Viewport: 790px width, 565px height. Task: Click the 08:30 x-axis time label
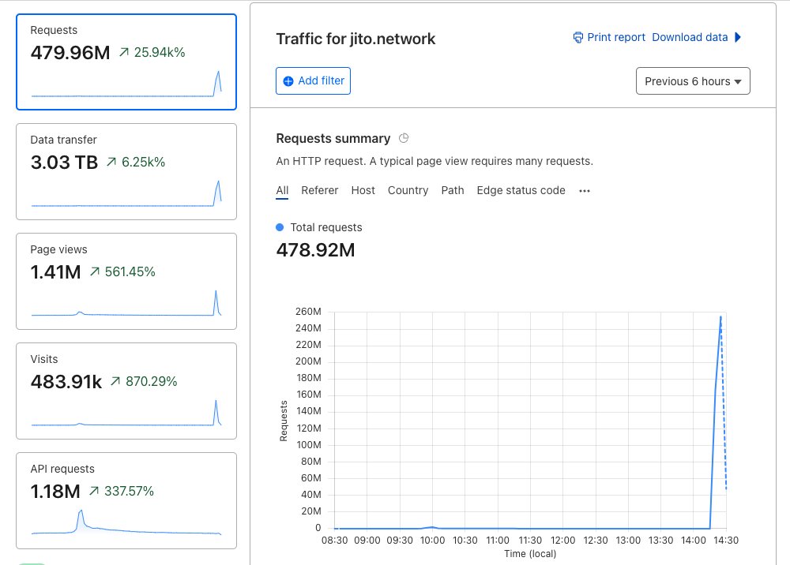334,541
